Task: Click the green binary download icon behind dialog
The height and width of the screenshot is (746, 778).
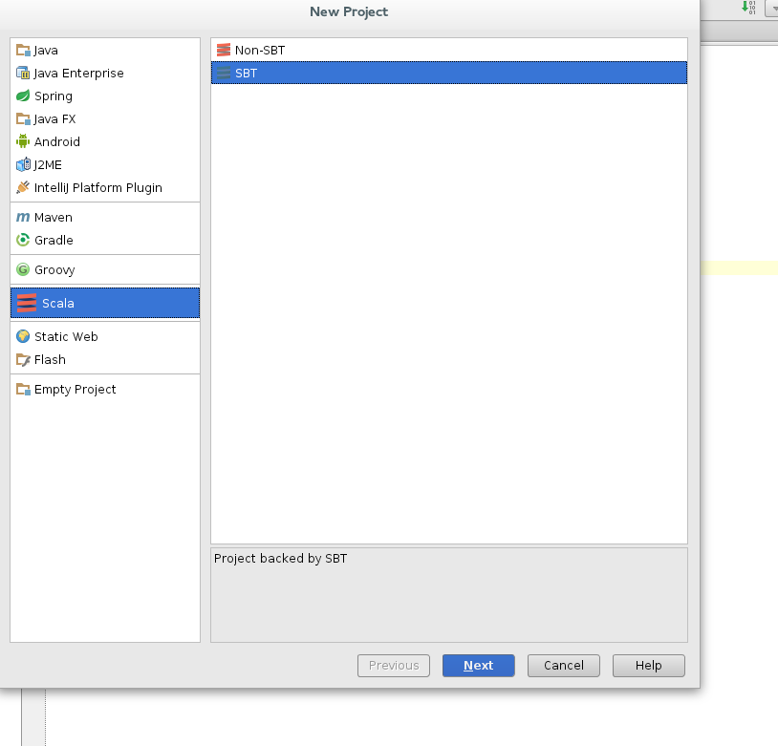Action: tap(748, 7)
